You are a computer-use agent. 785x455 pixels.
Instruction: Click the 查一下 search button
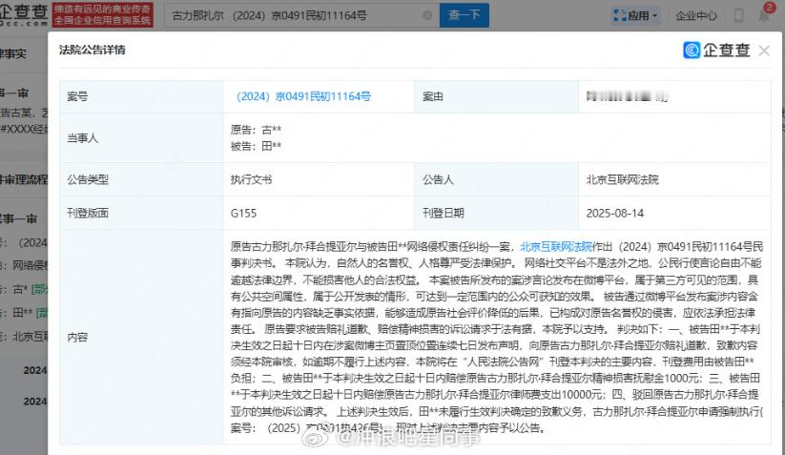coord(465,15)
